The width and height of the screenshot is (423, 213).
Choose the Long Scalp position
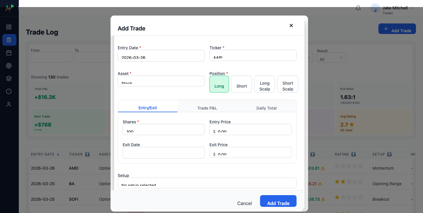pyautogui.click(x=264, y=84)
